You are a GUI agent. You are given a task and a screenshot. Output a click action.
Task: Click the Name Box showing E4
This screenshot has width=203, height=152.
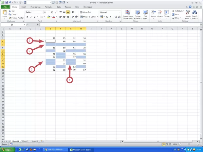point(12,25)
